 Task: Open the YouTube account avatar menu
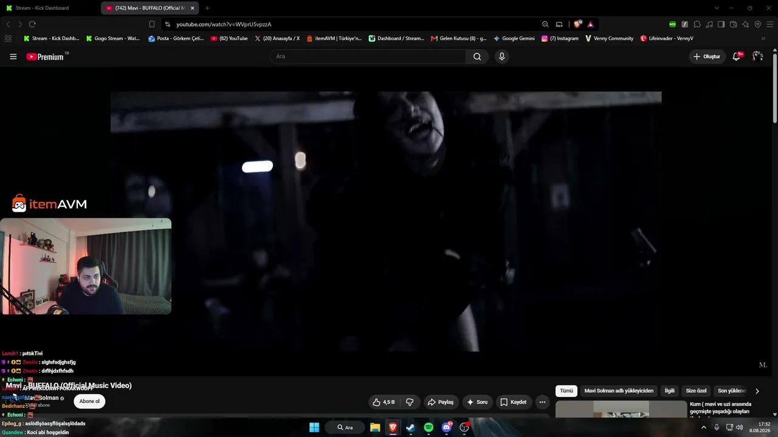[x=757, y=56]
